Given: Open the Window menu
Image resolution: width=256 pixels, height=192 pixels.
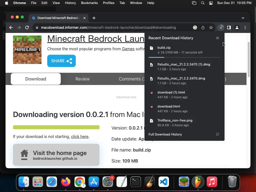Looking at the screenshot, I should coord(136,3).
